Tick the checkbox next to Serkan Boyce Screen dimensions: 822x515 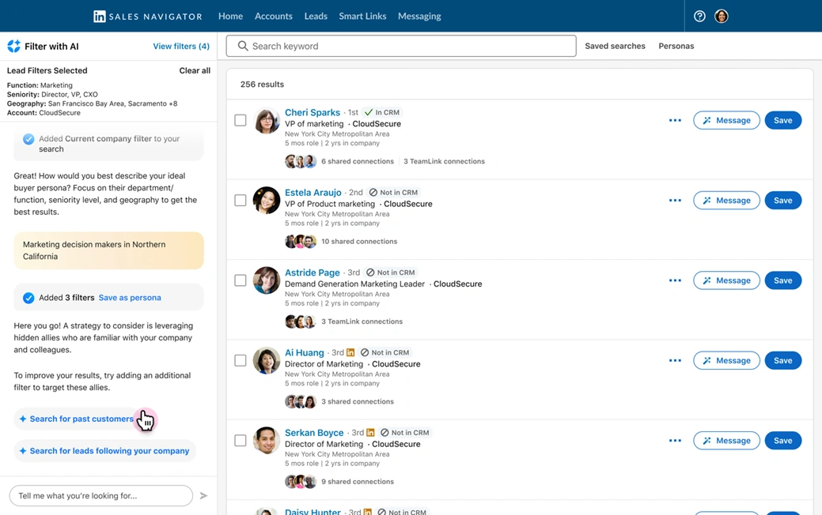pos(240,441)
